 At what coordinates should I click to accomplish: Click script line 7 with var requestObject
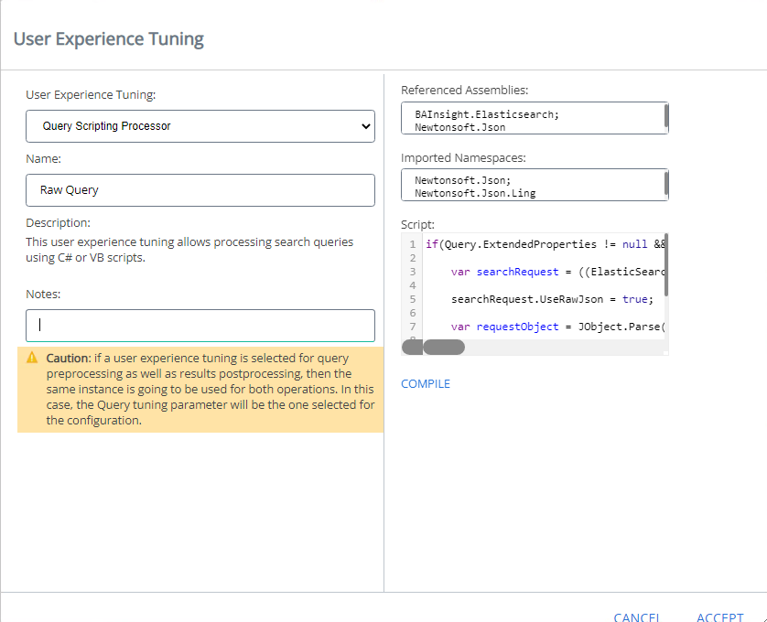(x=557, y=327)
